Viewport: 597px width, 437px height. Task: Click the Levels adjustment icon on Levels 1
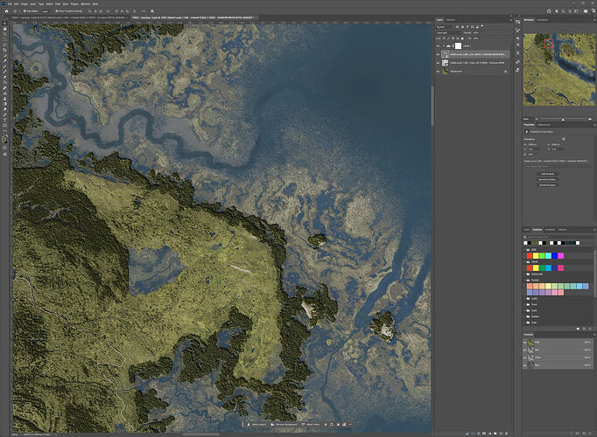(448, 46)
